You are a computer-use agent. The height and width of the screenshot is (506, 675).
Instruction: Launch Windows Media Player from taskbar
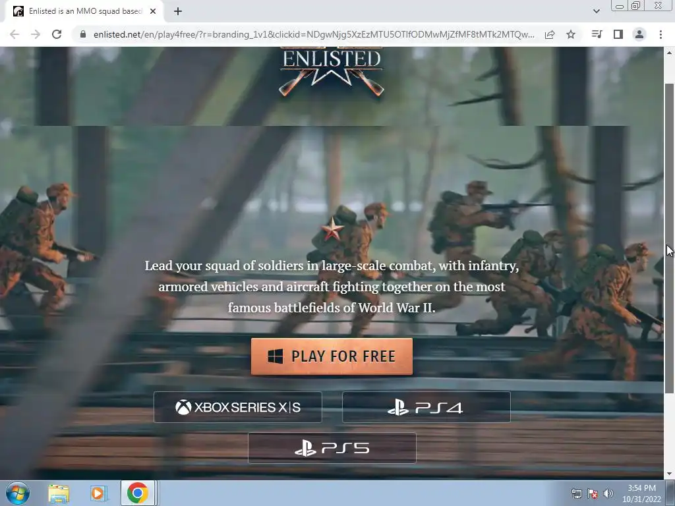(98, 493)
